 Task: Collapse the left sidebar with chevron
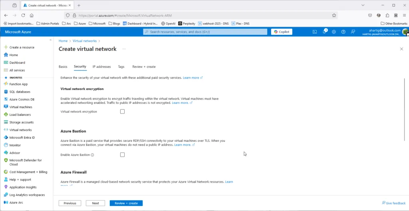(x=51, y=40)
